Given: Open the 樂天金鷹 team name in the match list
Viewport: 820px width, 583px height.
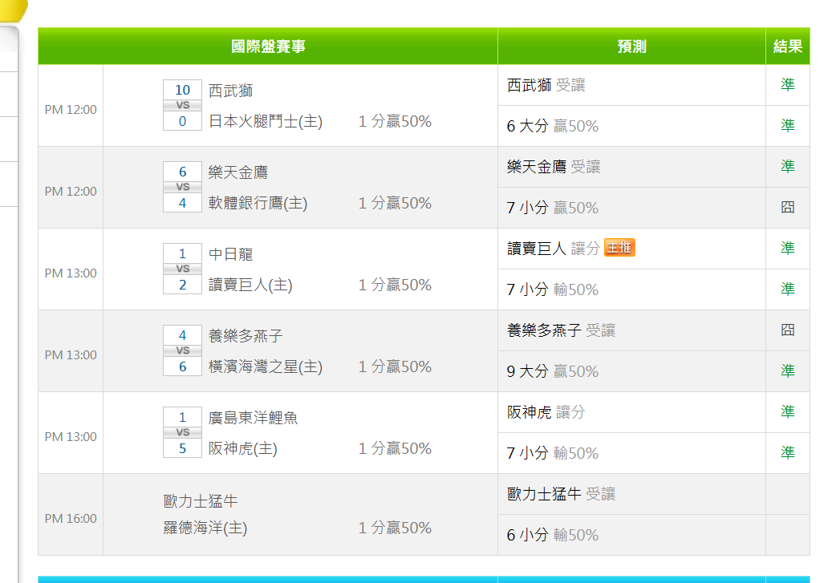Looking at the screenshot, I should [x=238, y=172].
